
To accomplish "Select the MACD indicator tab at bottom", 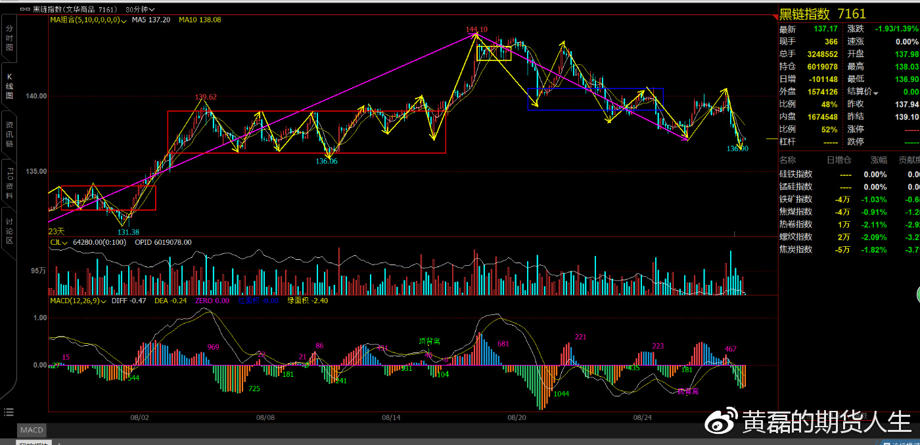I will click(x=32, y=431).
